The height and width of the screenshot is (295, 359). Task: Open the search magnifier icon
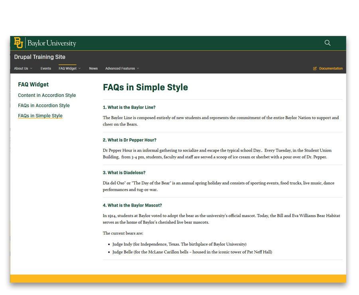(327, 43)
